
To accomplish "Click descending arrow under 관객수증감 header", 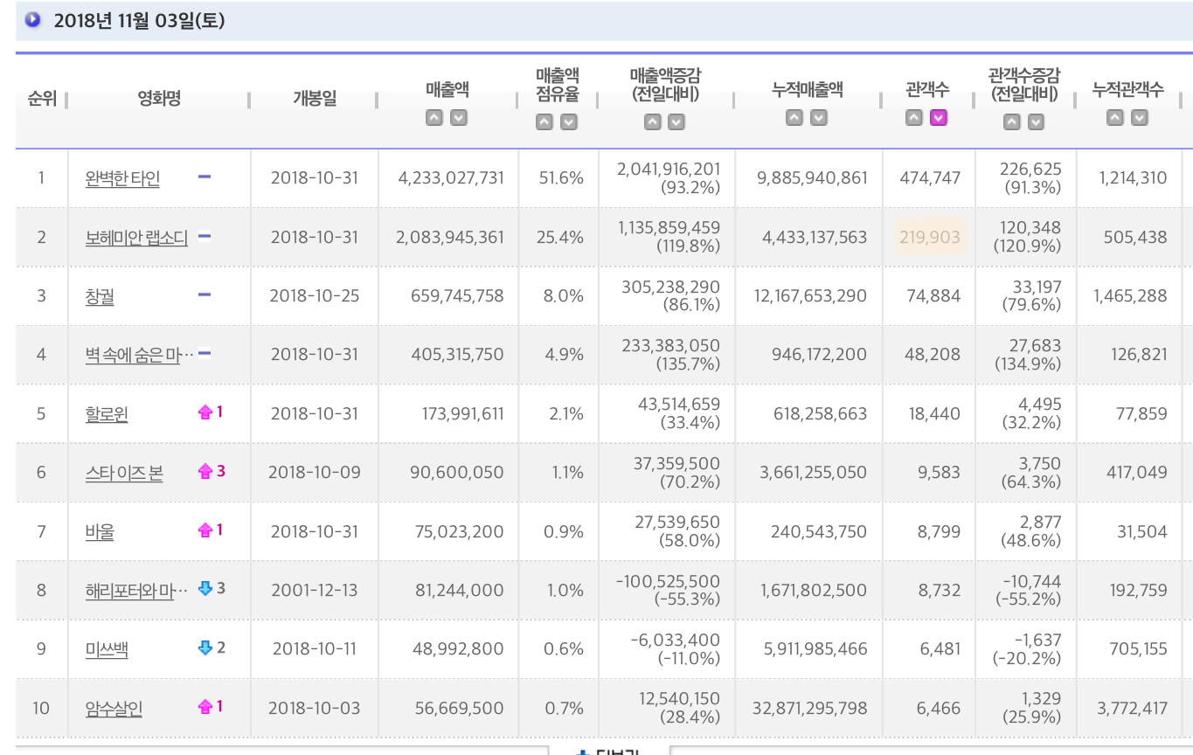I will click(1036, 122).
